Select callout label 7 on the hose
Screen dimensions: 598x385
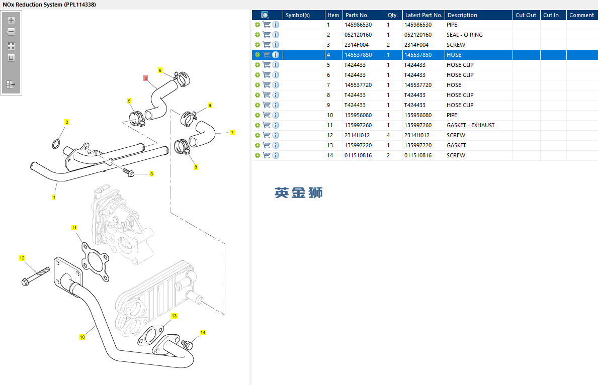[232, 132]
